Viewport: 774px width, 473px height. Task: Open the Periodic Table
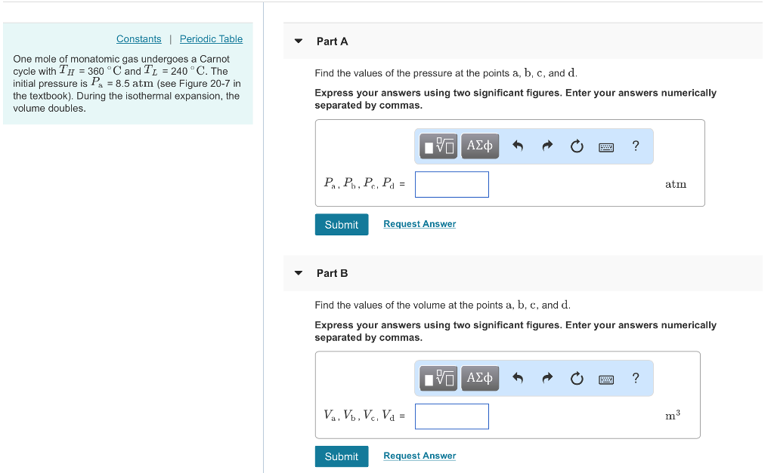click(211, 38)
